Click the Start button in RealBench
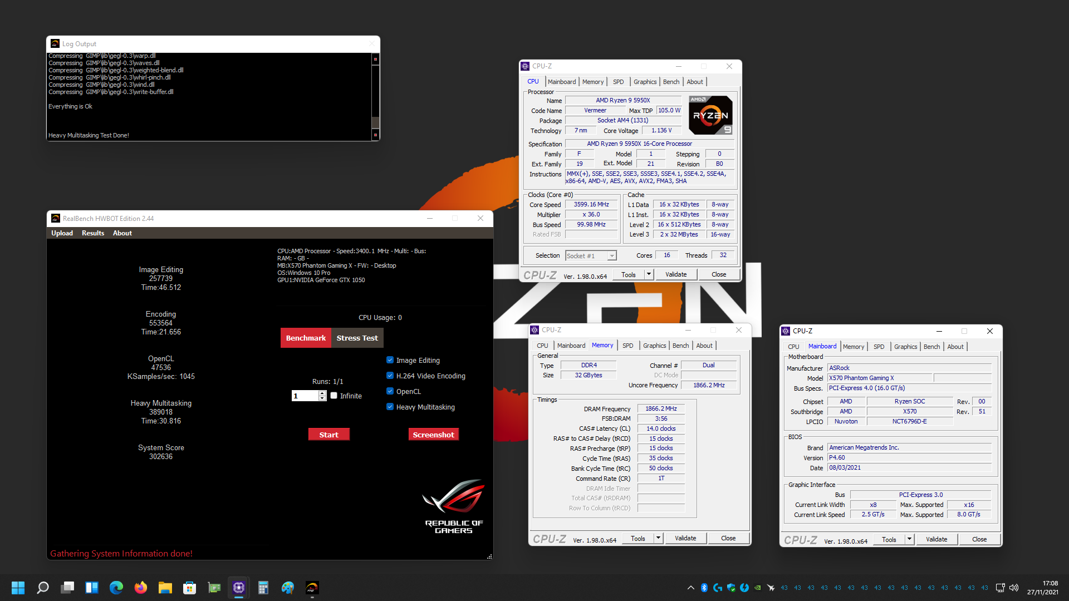Image resolution: width=1069 pixels, height=601 pixels. pos(328,435)
